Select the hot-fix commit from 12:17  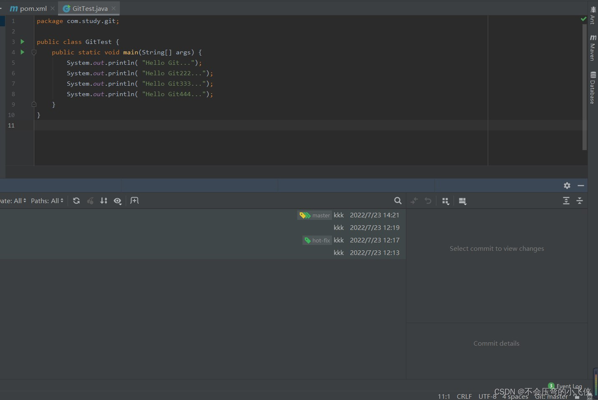tap(203, 240)
